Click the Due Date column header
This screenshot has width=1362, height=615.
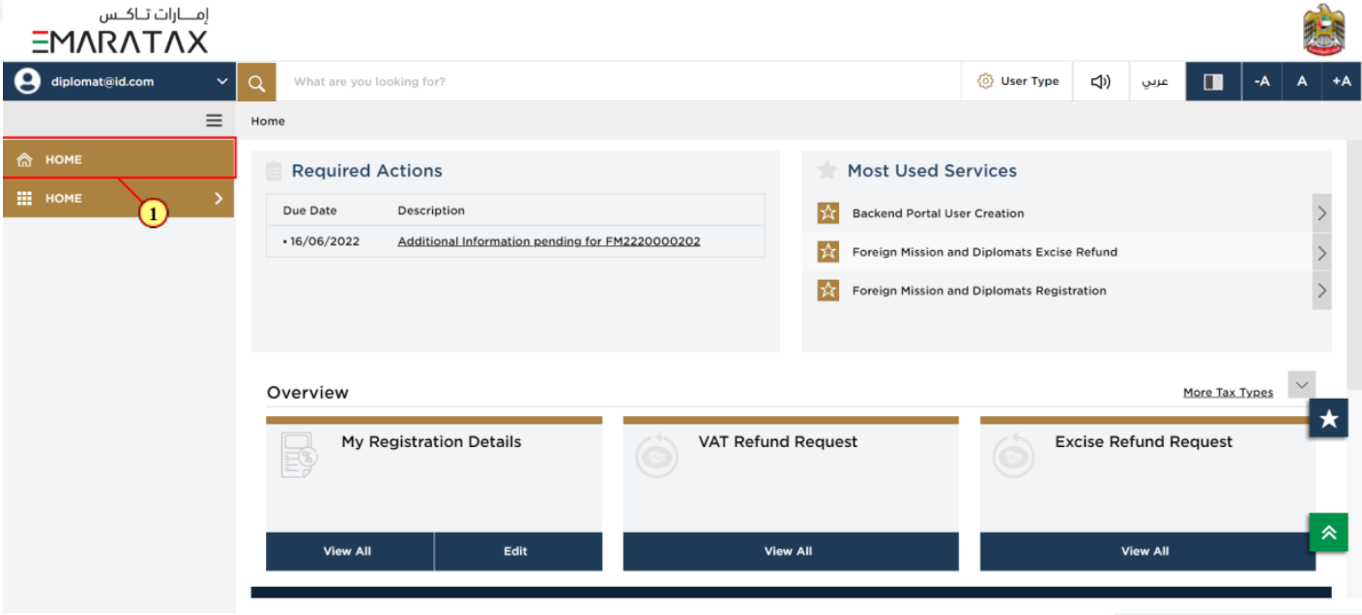coord(310,210)
